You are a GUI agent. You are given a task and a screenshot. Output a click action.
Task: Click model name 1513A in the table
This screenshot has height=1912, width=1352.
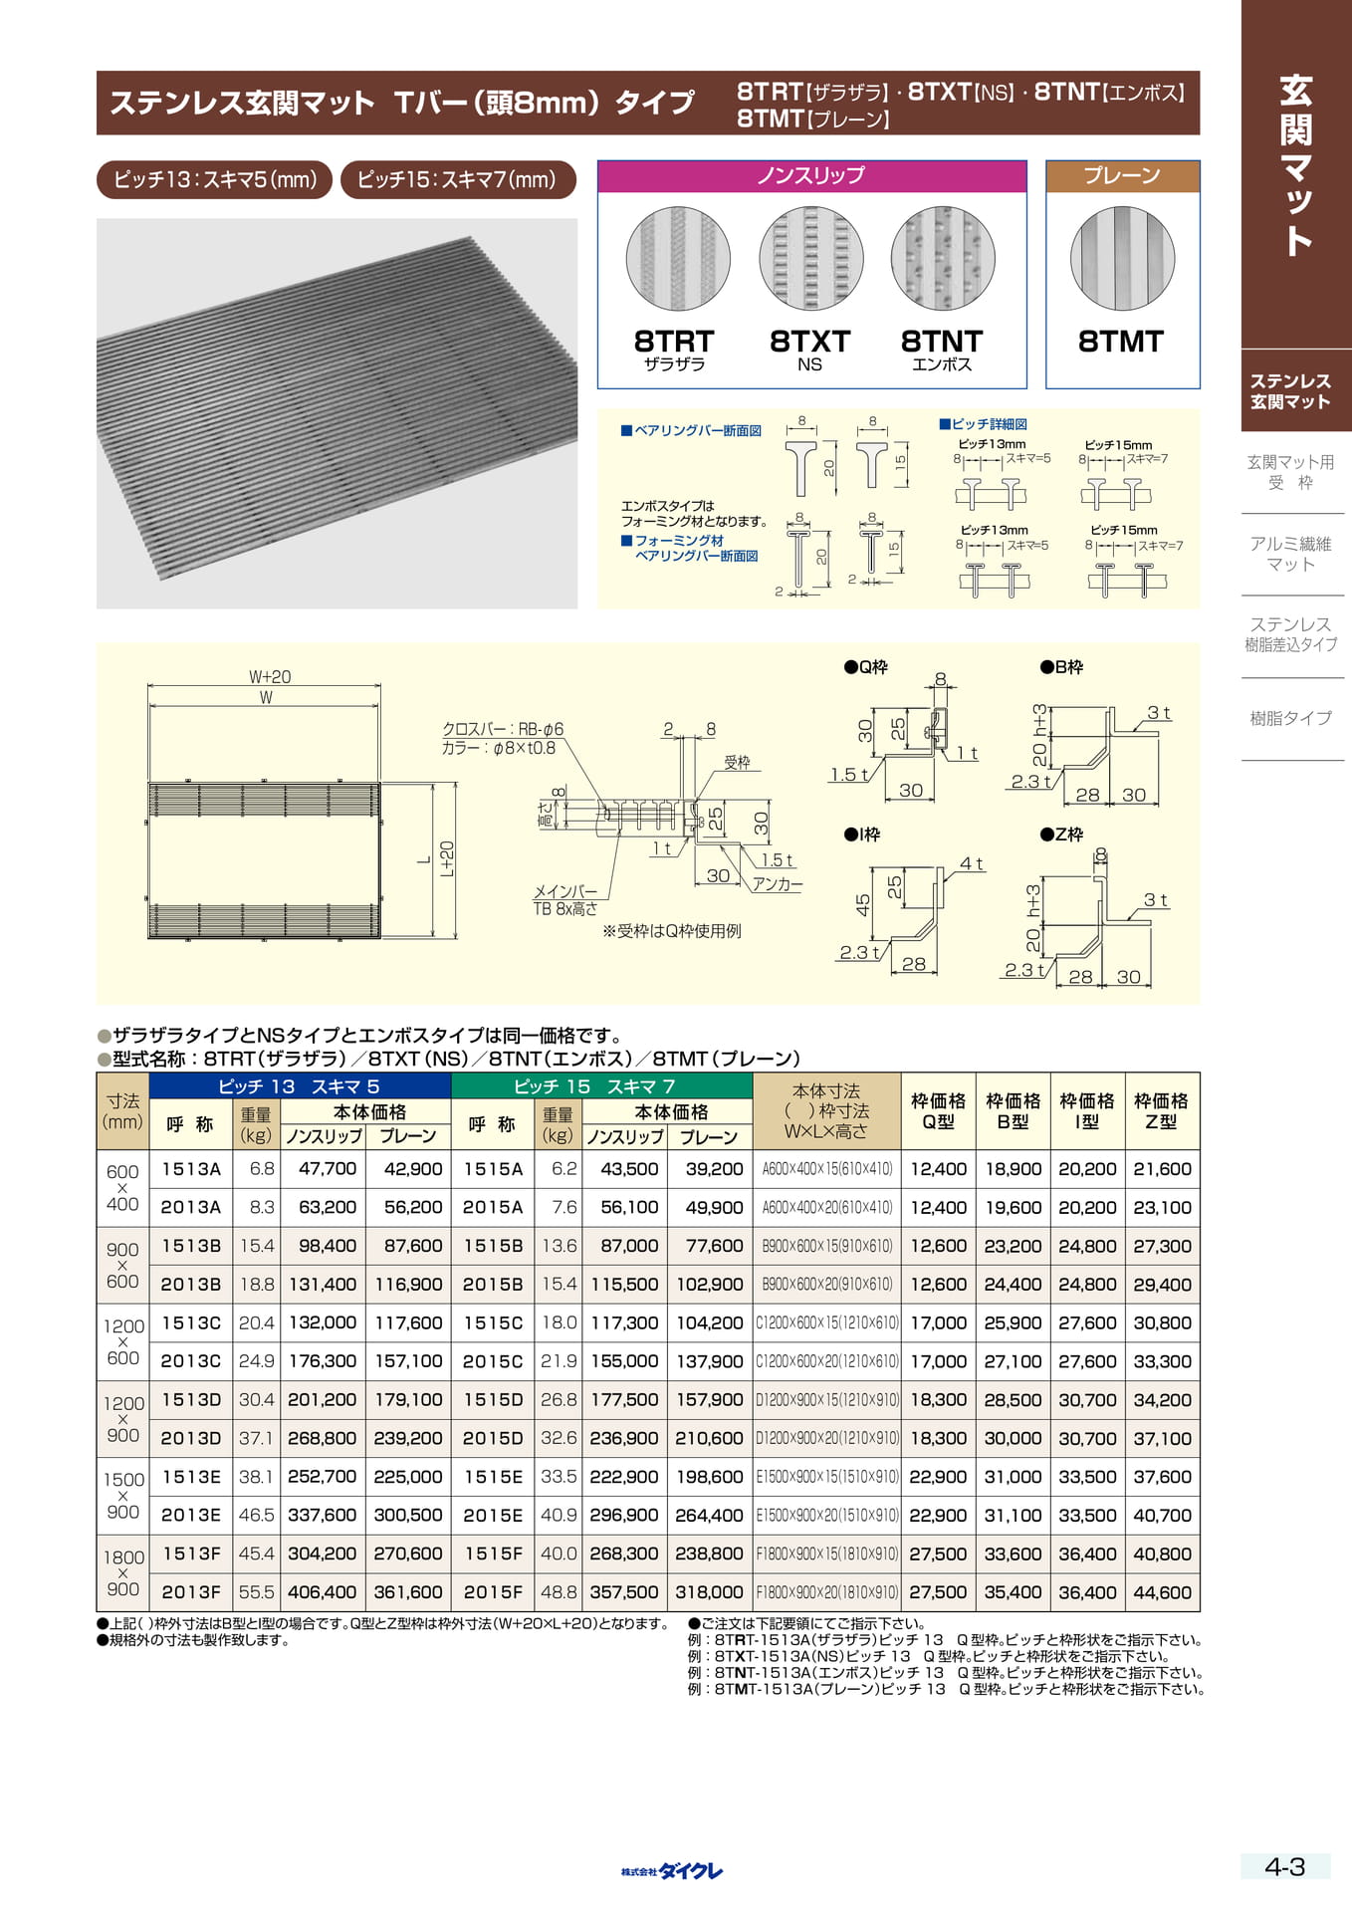pyautogui.click(x=191, y=1169)
